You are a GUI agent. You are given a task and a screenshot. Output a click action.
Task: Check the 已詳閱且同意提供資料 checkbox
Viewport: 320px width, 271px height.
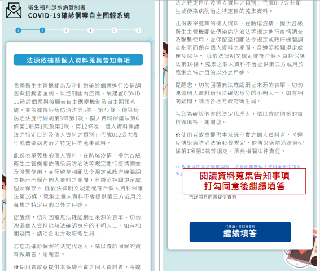coord(181,196)
